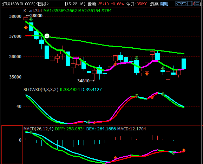This screenshot has width=203, height=164.
Task: Click the green down arrow at KD peak
Action: pos(163,94)
